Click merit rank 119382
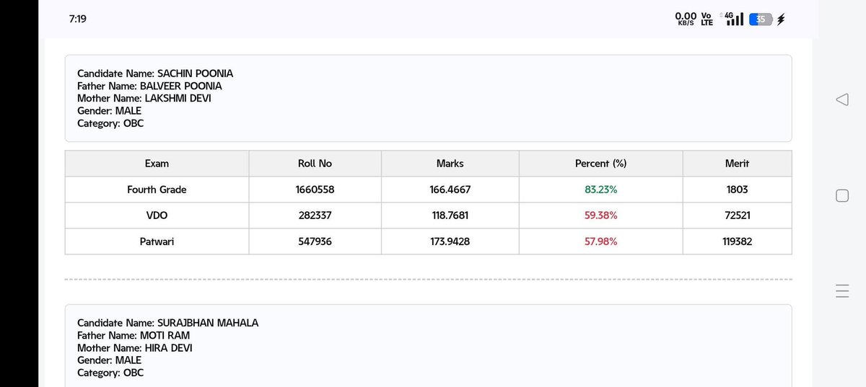 737,241
